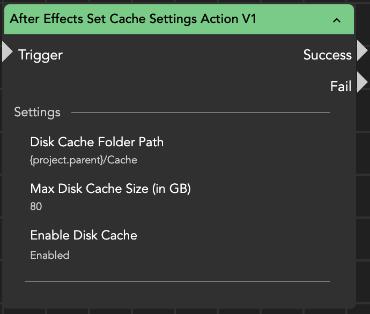Click the green node header bar
370x314 pixels.
[290, 20]
